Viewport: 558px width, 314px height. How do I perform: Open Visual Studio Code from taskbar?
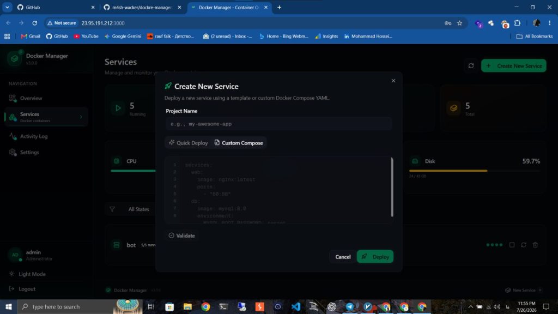coord(296,306)
